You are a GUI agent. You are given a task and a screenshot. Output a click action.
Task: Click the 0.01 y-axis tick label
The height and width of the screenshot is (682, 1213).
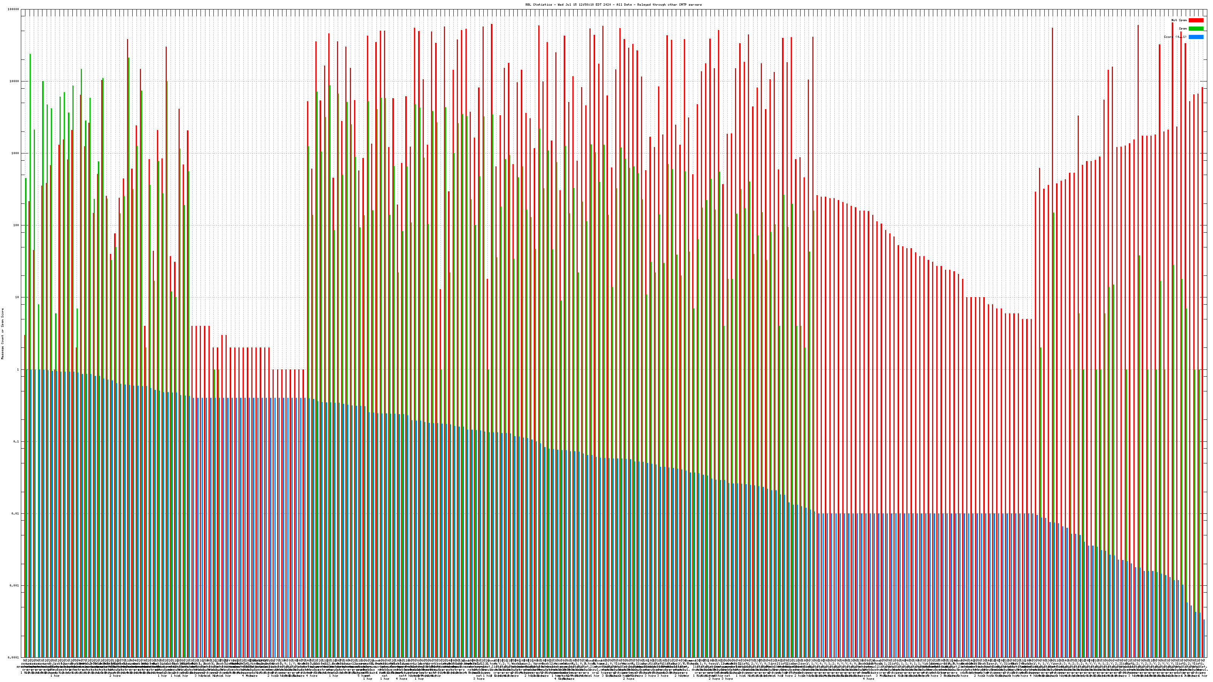[x=16, y=513]
